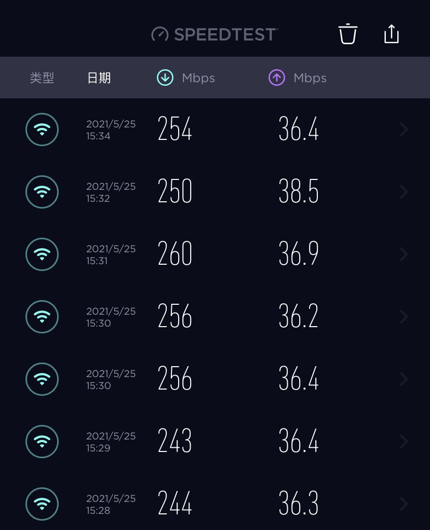Tap the Wi-Fi icon for 15:29 result
This screenshot has width=430, height=530.
click(42, 442)
